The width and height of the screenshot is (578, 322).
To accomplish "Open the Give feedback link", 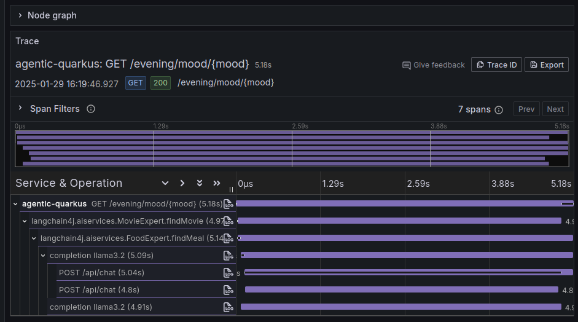I will click(x=434, y=65).
